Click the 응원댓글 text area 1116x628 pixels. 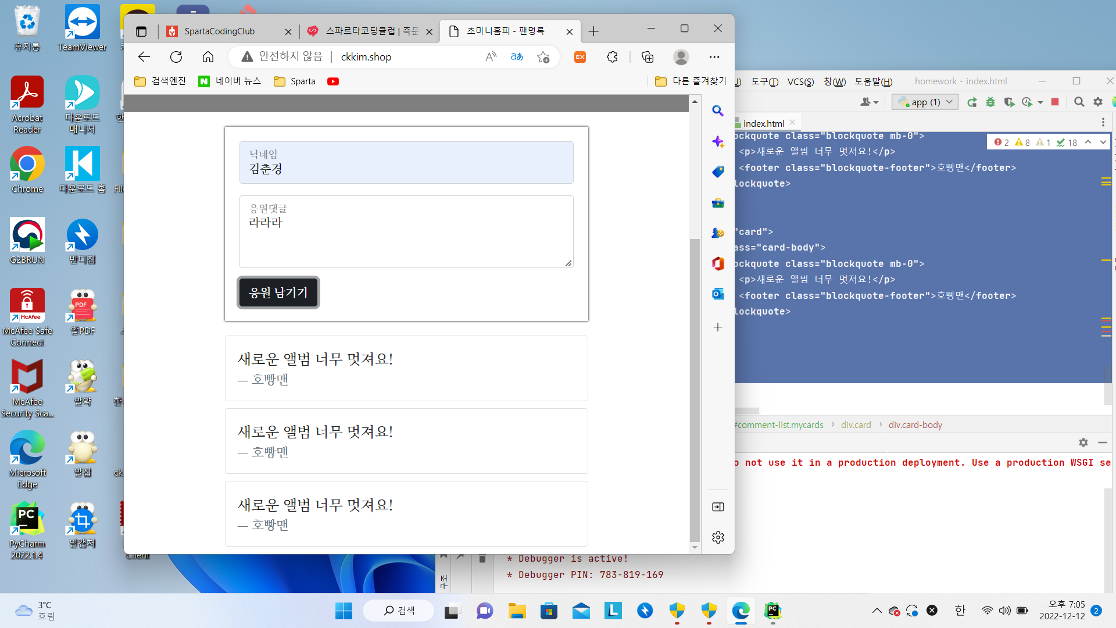point(406,231)
